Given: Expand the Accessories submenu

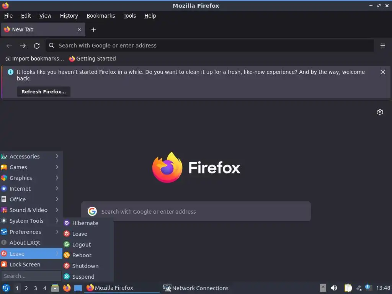Looking at the screenshot, I should click(31, 157).
